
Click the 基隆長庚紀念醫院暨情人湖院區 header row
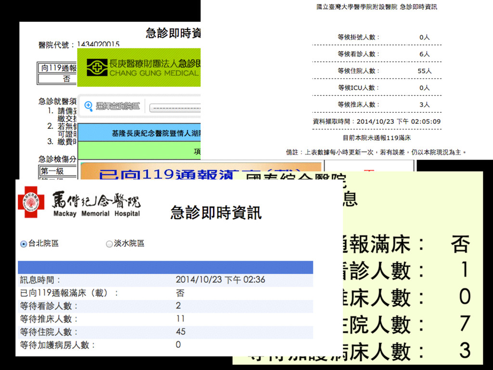point(139,133)
